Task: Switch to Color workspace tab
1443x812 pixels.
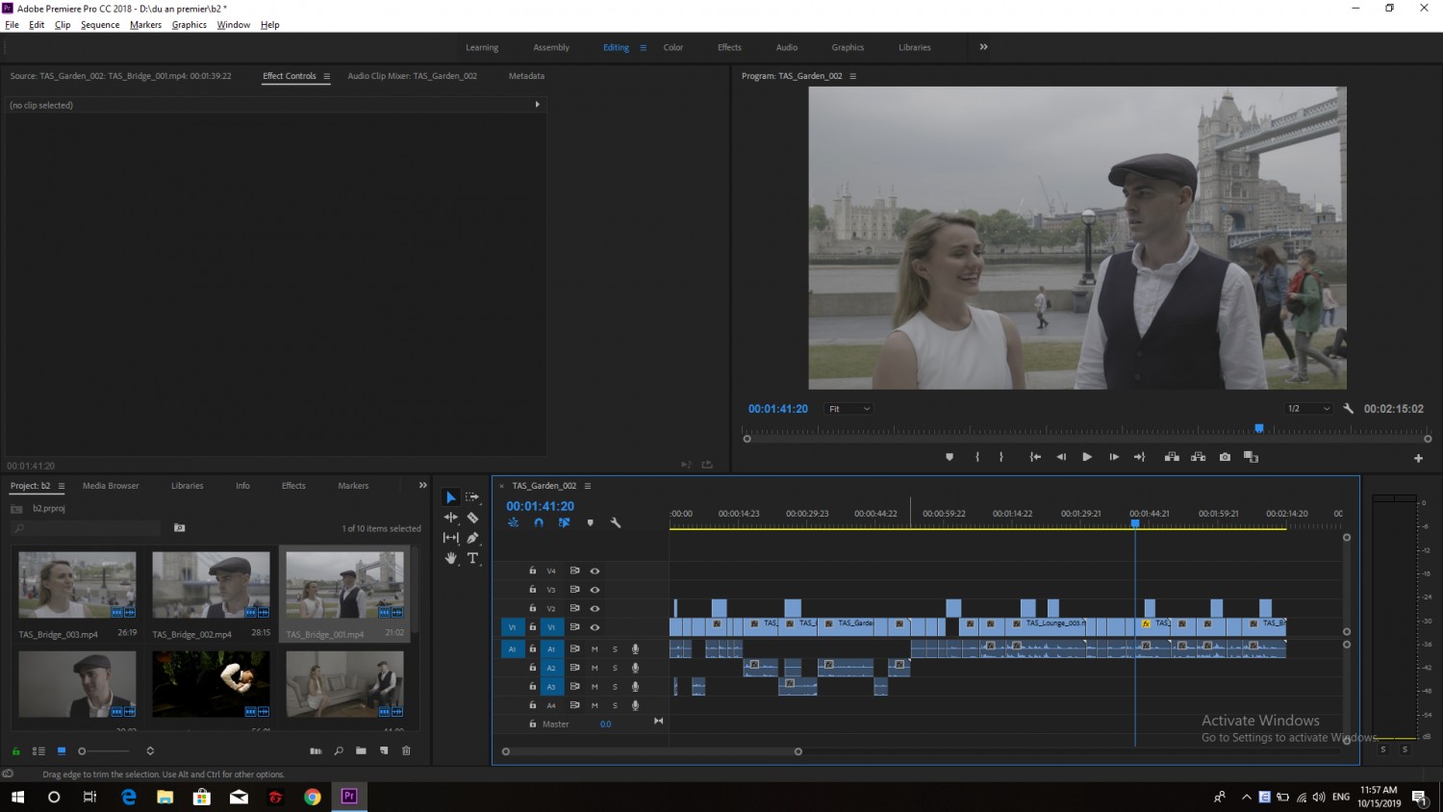Action: (672, 47)
